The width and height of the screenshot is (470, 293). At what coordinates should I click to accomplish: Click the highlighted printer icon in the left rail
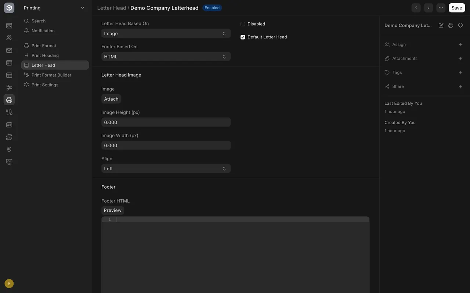point(9,100)
